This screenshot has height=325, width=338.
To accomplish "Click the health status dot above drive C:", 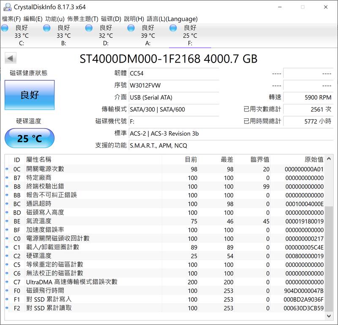I will click(x=4, y=28).
